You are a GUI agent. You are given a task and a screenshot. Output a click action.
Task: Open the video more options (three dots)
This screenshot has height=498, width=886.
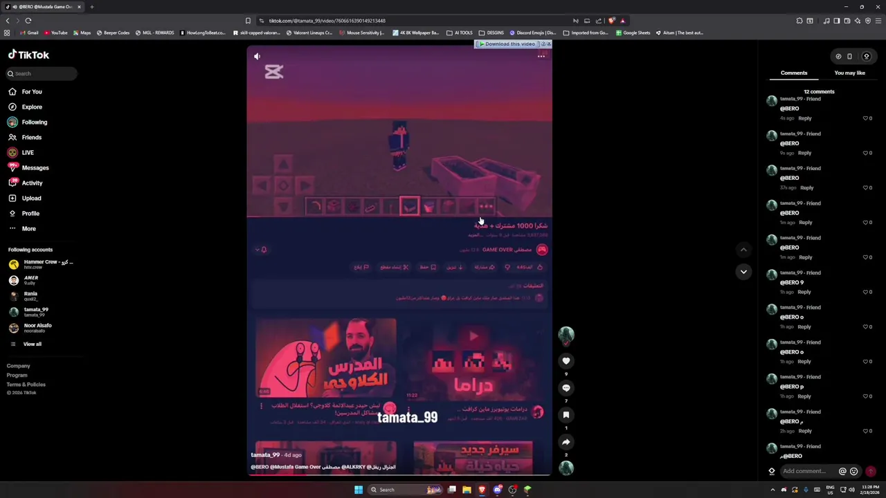click(541, 57)
